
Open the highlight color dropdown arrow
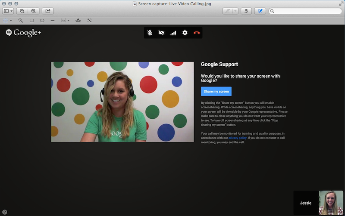pyautogui.click(x=235, y=11)
